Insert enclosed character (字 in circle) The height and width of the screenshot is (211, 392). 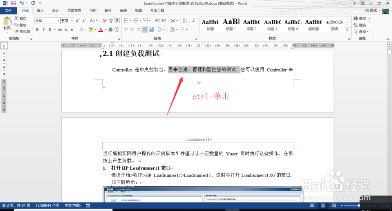pos(117,29)
